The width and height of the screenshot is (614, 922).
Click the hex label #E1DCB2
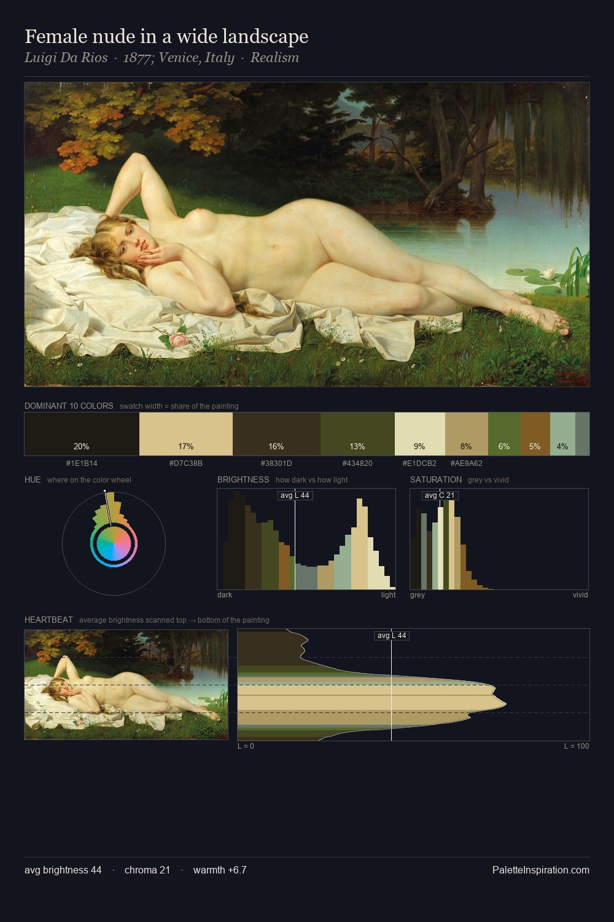419,463
